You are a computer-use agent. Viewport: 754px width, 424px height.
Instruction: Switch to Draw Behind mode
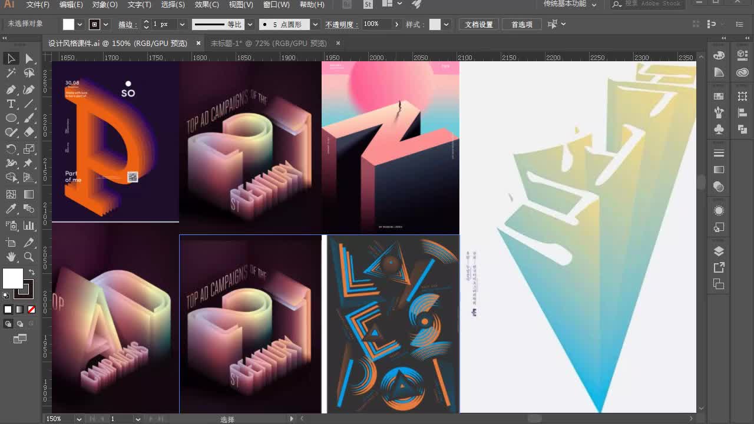click(x=20, y=324)
